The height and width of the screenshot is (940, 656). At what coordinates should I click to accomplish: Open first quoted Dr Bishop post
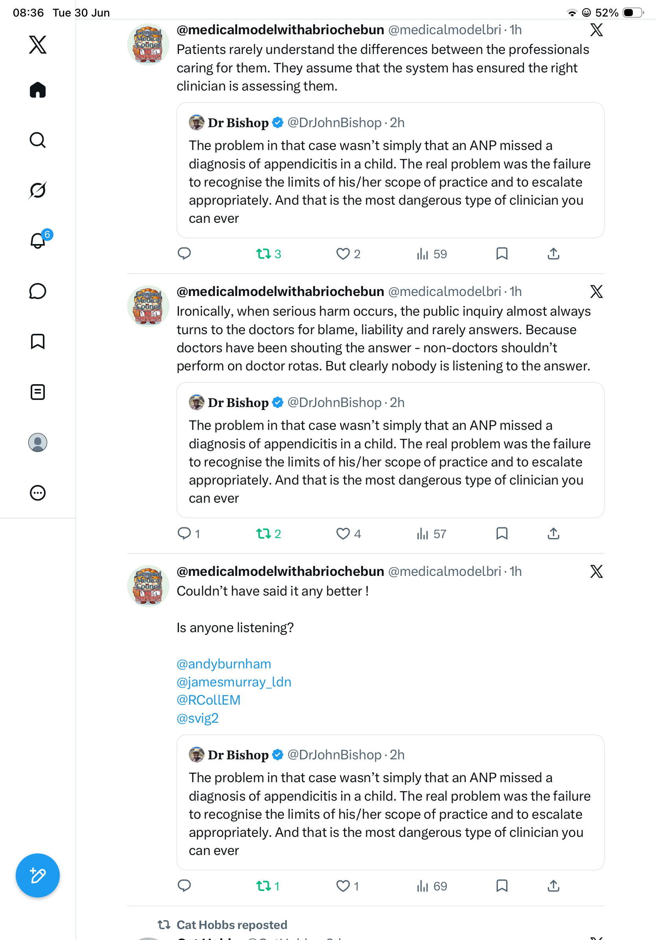tap(390, 170)
